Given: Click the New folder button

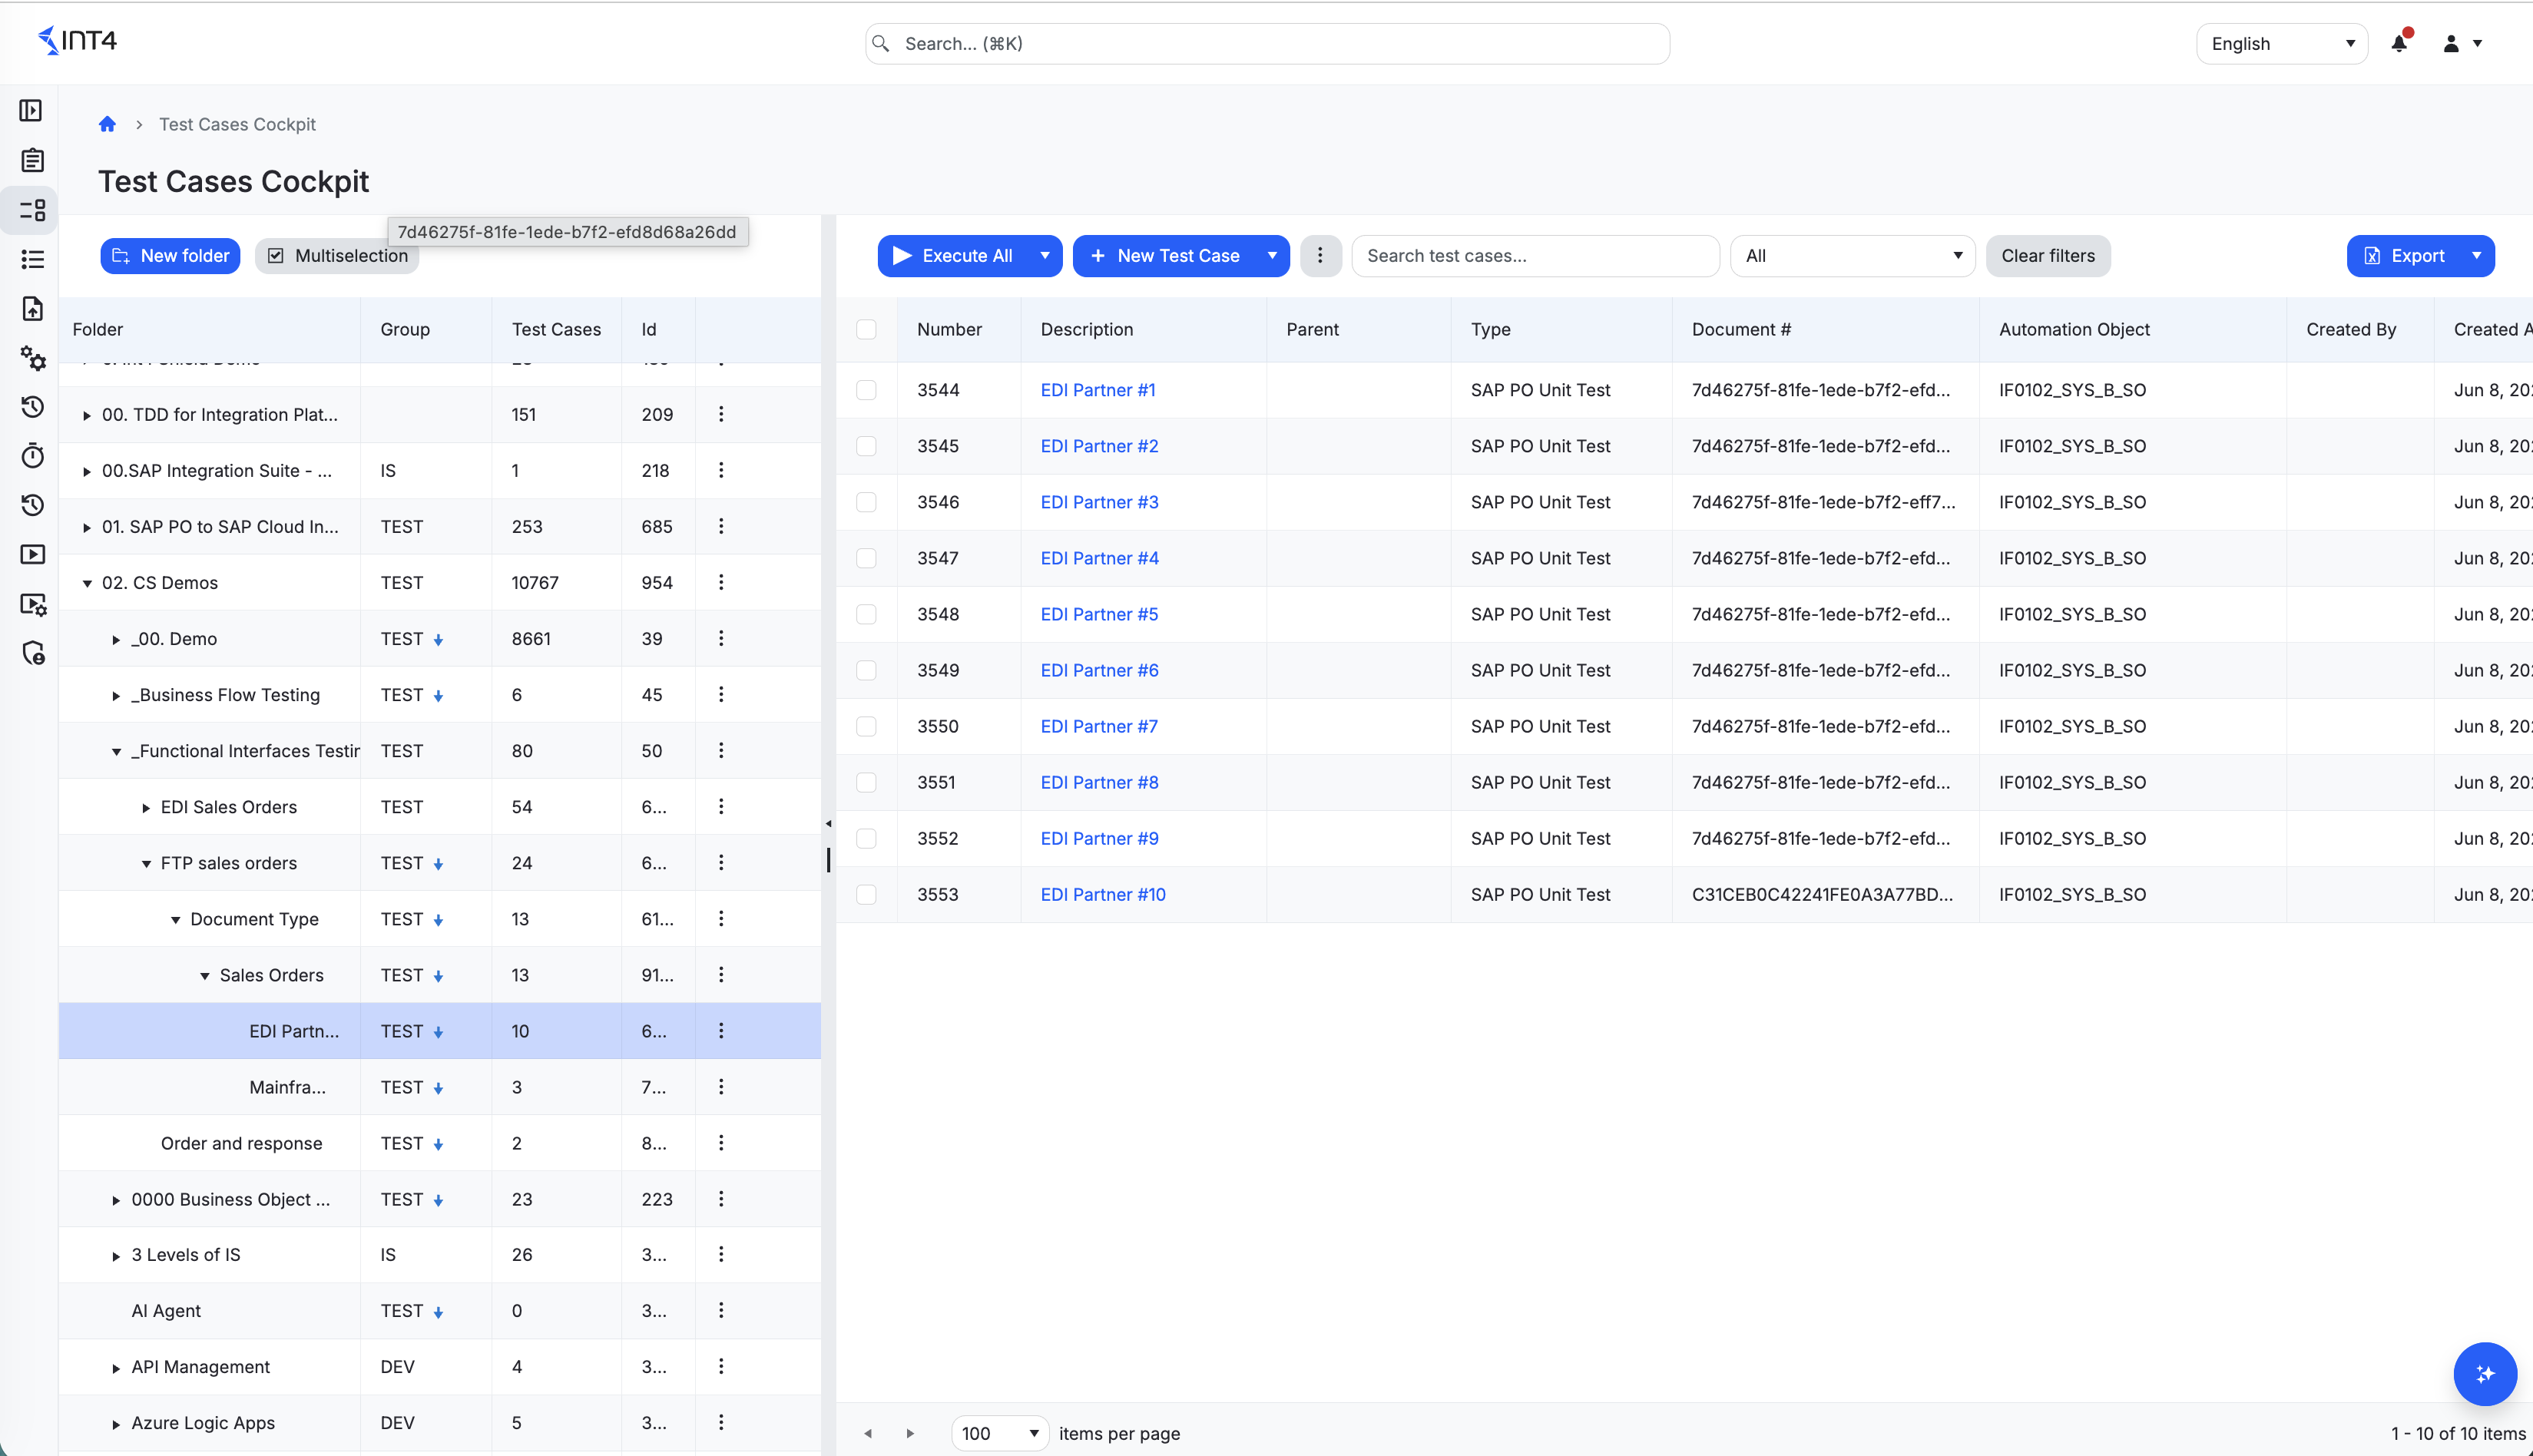Looking at the screenshot, I should coord(170,256).
